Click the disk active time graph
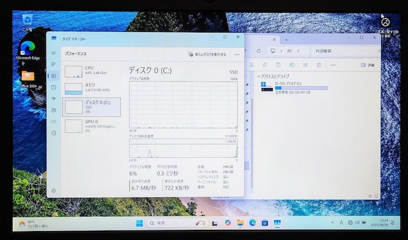Viewport: 408px width, 240px height. (184, 105)
